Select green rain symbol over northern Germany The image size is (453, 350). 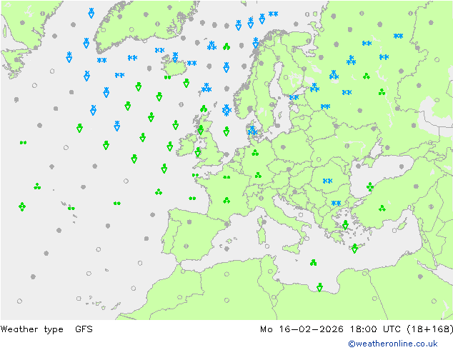[x=255, y=152]
